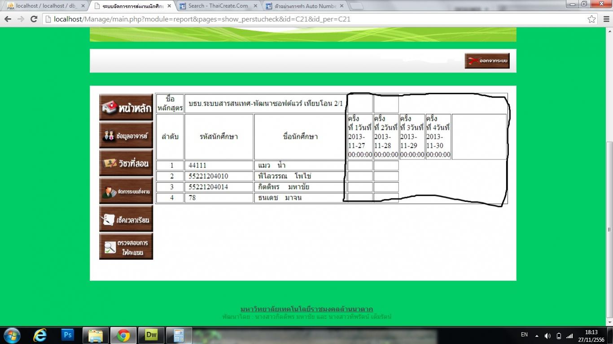
Task: Open a new browser tab
Action: tap(356, 6)
